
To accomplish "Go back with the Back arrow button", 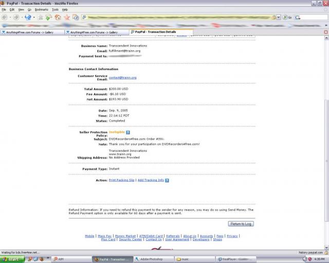I will pyautogui.click(x=5, y=17).
